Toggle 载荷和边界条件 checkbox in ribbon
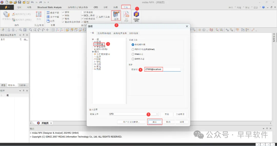Viewport: 277px width, 146px height. pos(63,22)
